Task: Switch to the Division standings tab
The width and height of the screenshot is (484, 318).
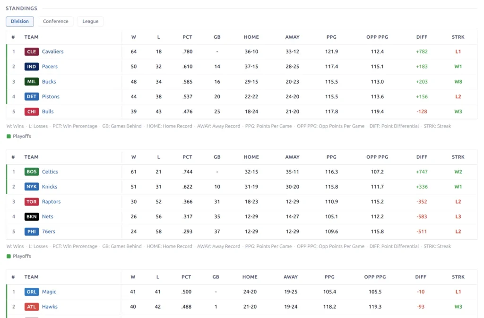Action: [x=20, y=21]
